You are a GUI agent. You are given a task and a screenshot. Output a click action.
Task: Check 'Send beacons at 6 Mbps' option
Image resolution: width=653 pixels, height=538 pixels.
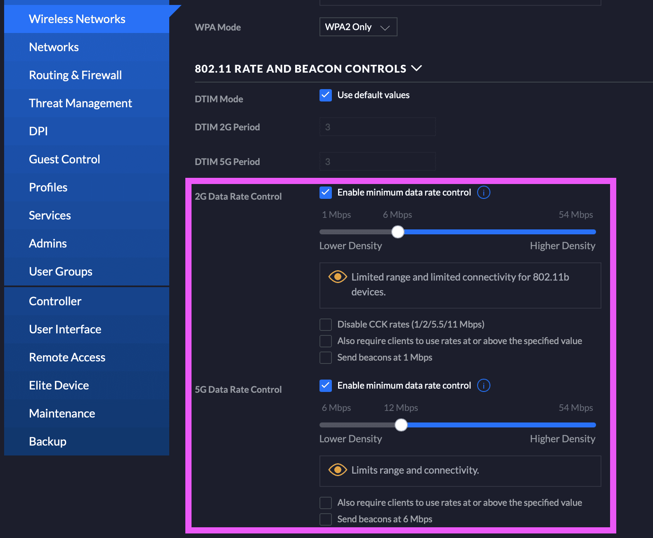[326, 519]
